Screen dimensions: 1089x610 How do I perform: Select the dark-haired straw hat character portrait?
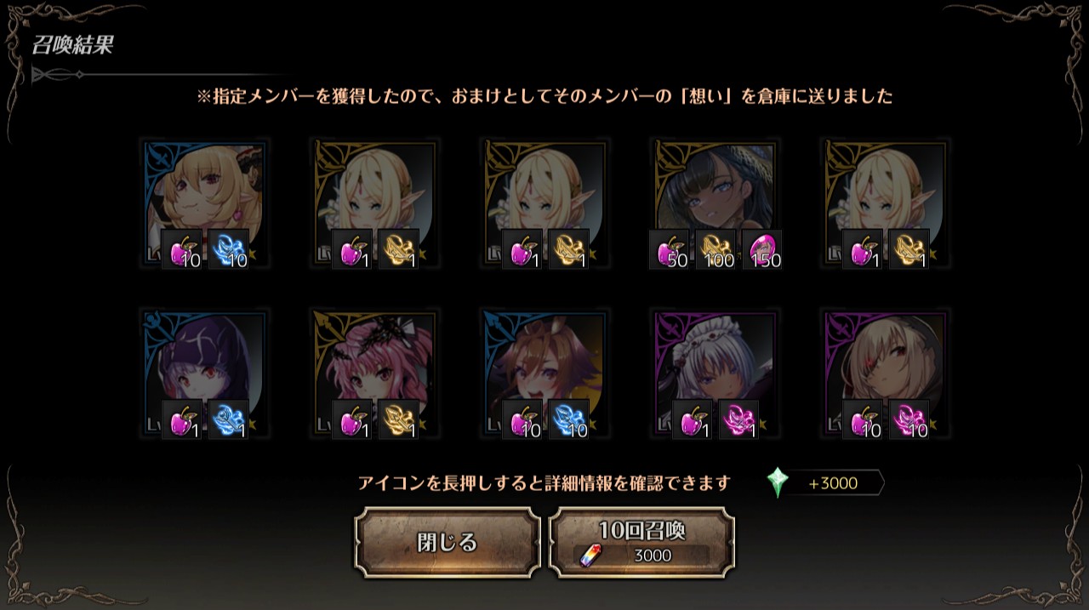click(x=715, y=204)
